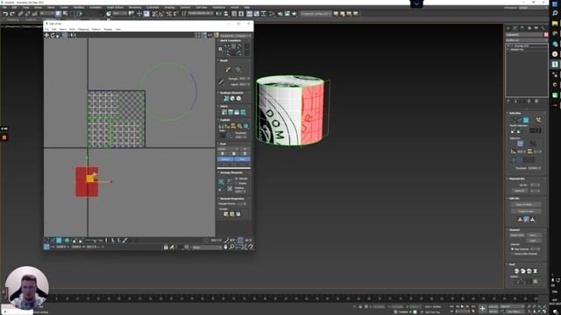The height and width of the screenshot is (315, 561).
Task: Open the Mapping menu in Edit UVWs window
Action: click(83, 29)
